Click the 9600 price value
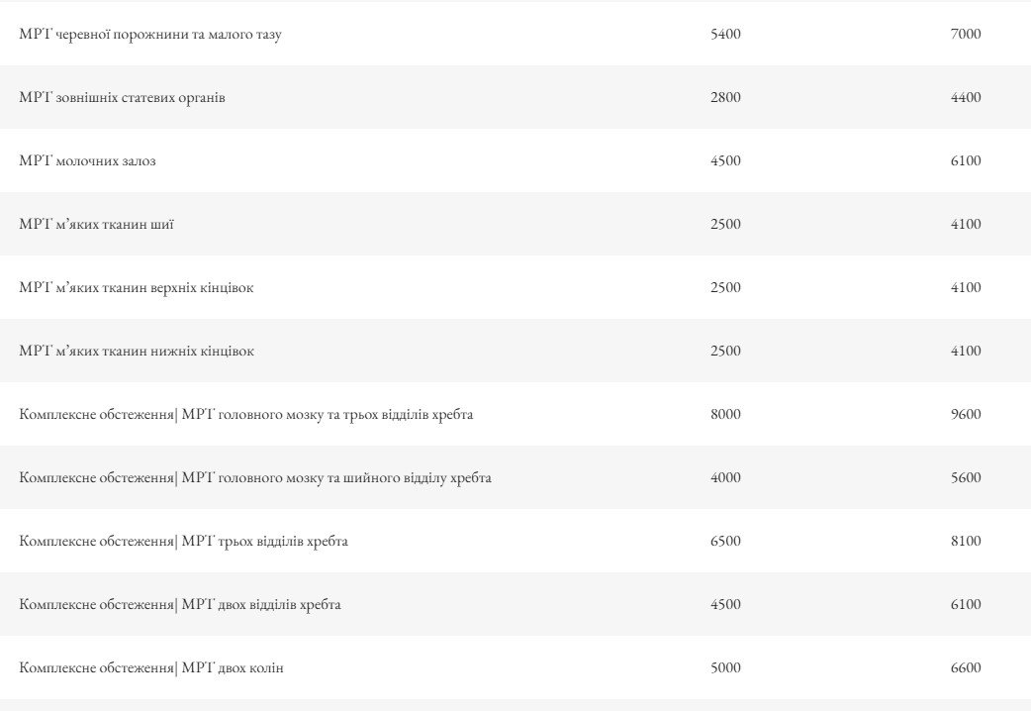 pyautogui.click(x=965, y=415)
